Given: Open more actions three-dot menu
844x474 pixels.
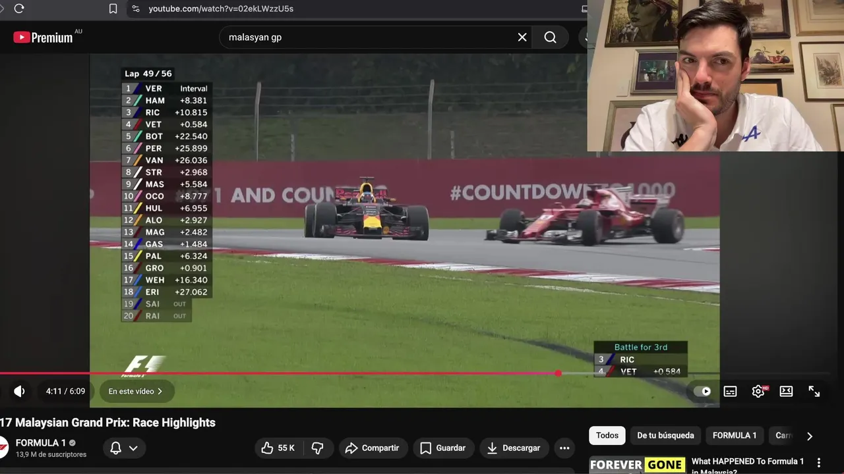Looking at the screenshot, I should (564, 448).
